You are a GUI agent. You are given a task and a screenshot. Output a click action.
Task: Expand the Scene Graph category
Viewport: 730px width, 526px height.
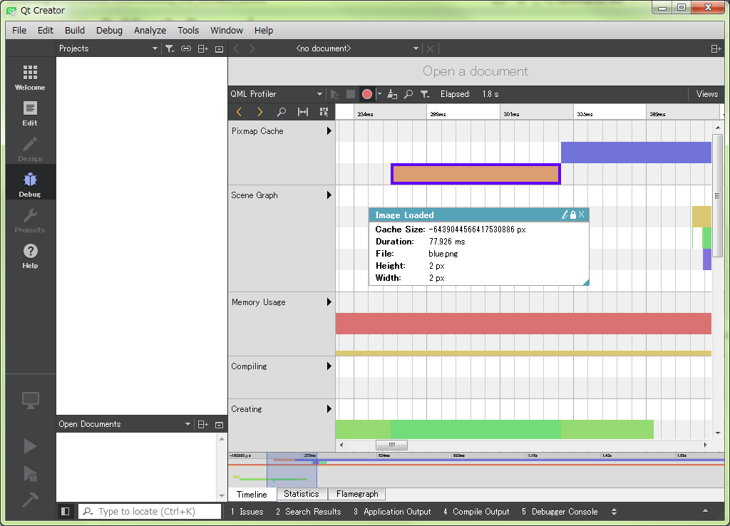point(329,195)
